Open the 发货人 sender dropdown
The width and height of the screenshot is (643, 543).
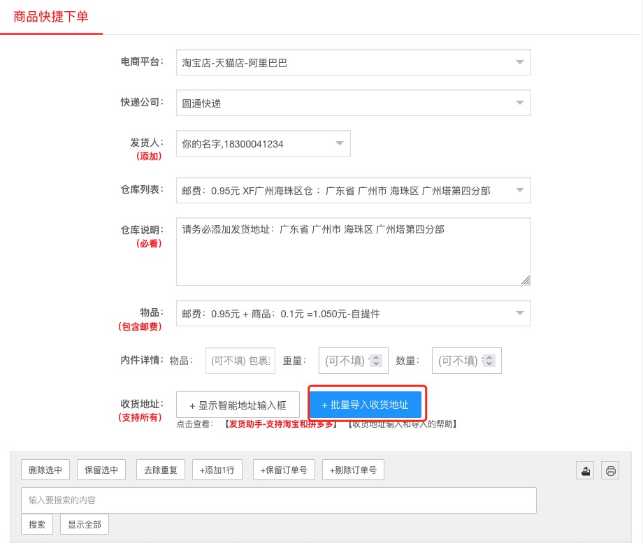(263, 144)
